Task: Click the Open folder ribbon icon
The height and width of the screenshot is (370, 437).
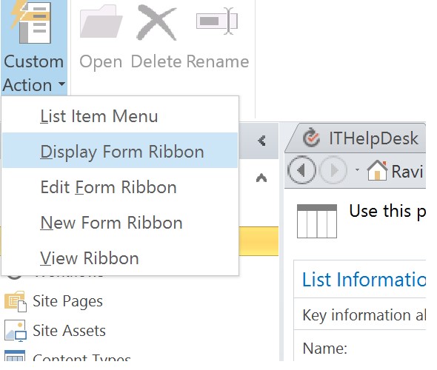Action: [x=101, y=21]
